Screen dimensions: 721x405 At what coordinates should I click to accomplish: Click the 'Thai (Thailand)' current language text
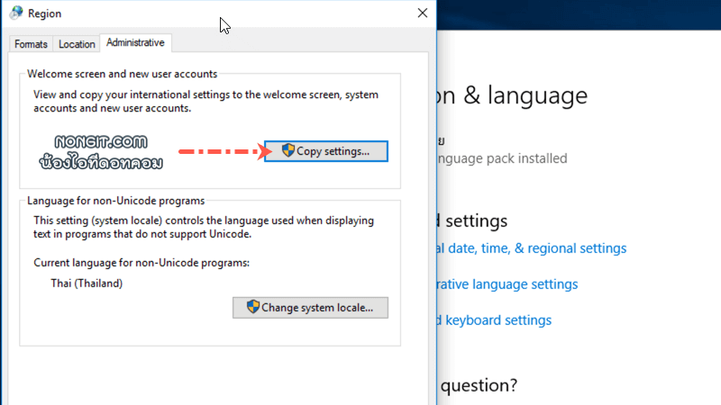coord(87,283)
